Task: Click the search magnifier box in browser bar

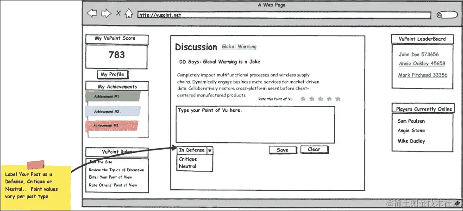Action: [x=447, y=15]
